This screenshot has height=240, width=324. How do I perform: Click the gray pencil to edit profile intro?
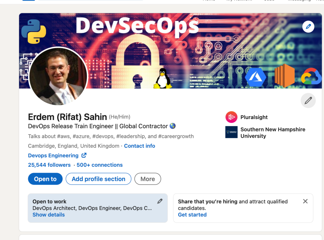[308, 100]
